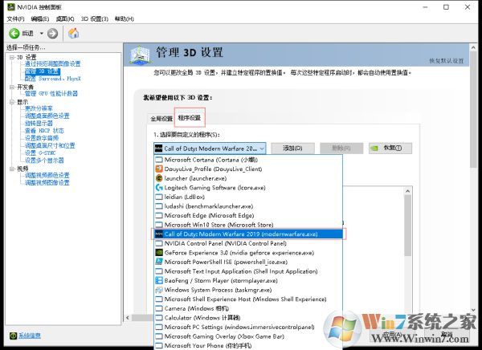This screenshot has width=482, height=350.
Task: Open the Home icon in toolbar
Action: (x=73, y=33)
